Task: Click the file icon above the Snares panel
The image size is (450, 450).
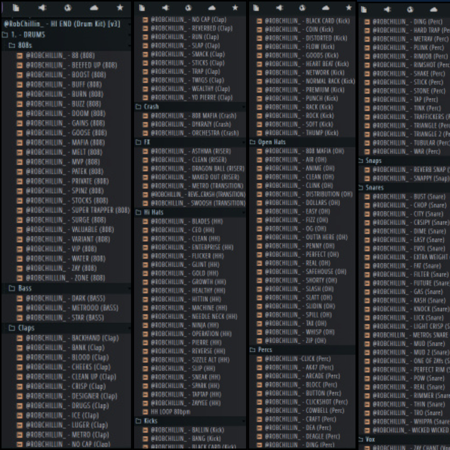Action: (x=364, y=9)
